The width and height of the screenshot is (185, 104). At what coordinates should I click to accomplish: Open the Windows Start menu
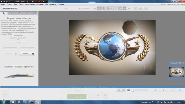click(x=3, y=102)
